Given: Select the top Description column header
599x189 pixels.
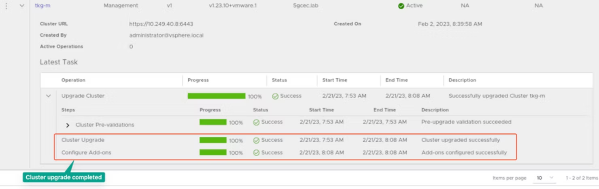Looking at the screenshot, I should 462,80.
